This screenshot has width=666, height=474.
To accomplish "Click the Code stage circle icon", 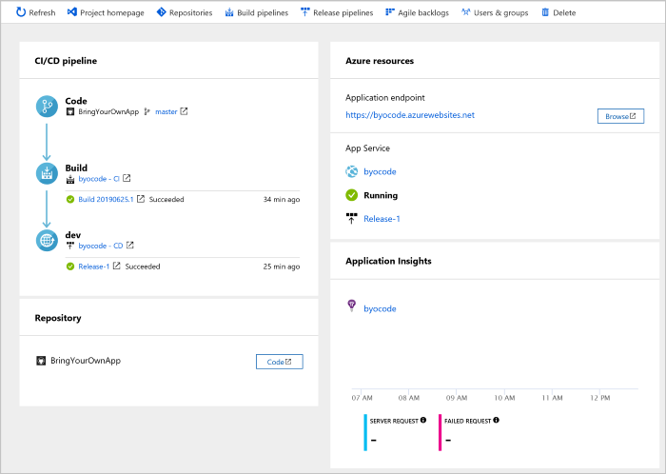I will (x=47, y=106).
